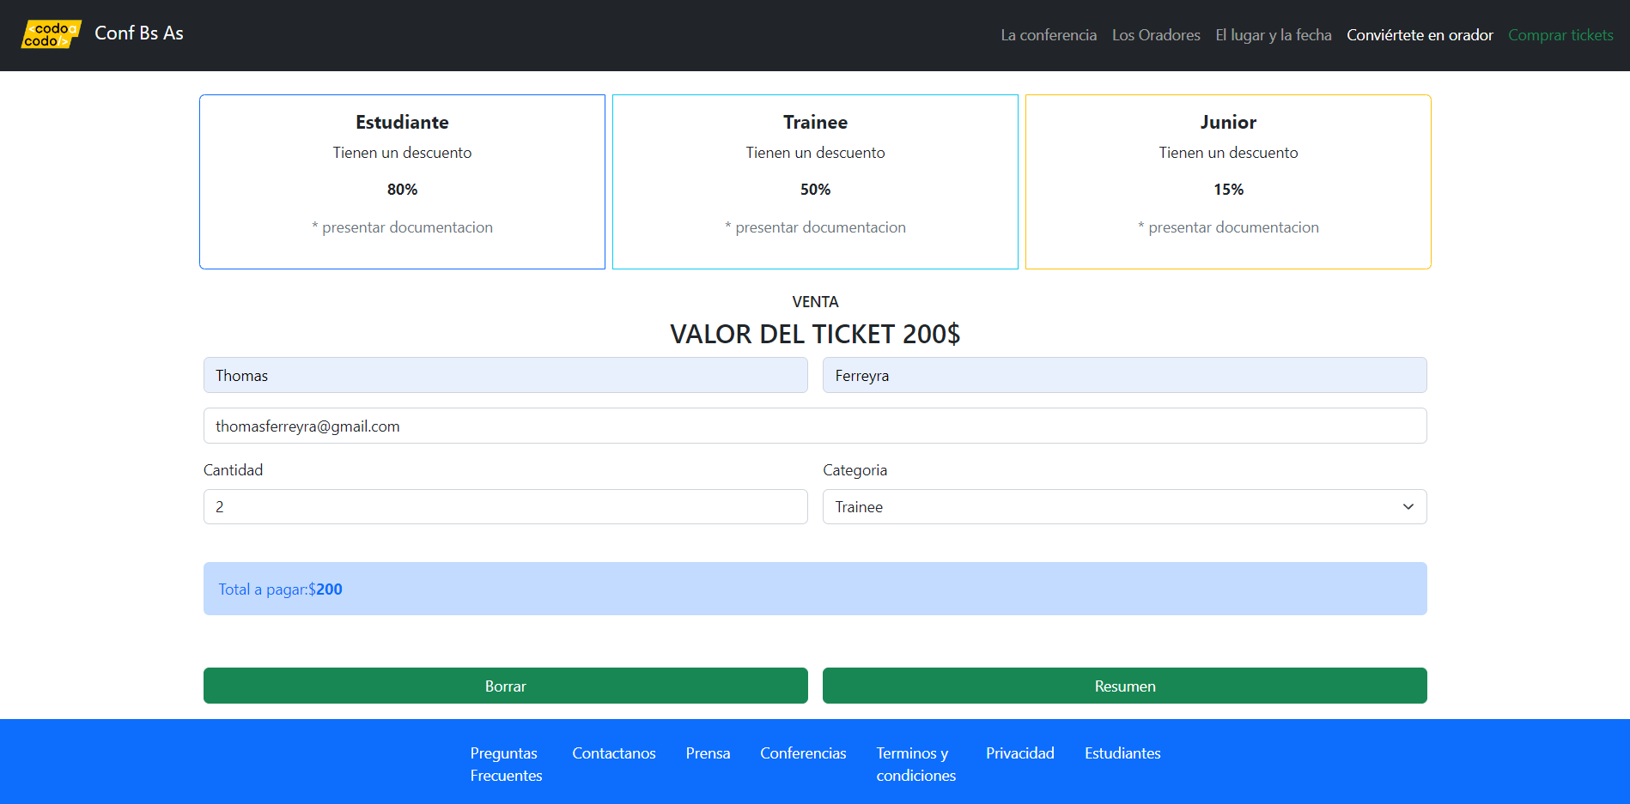This screenshot has width=1630, height=804.
Task: Go to La conferencia section
Action: [x=1048, y=35]
